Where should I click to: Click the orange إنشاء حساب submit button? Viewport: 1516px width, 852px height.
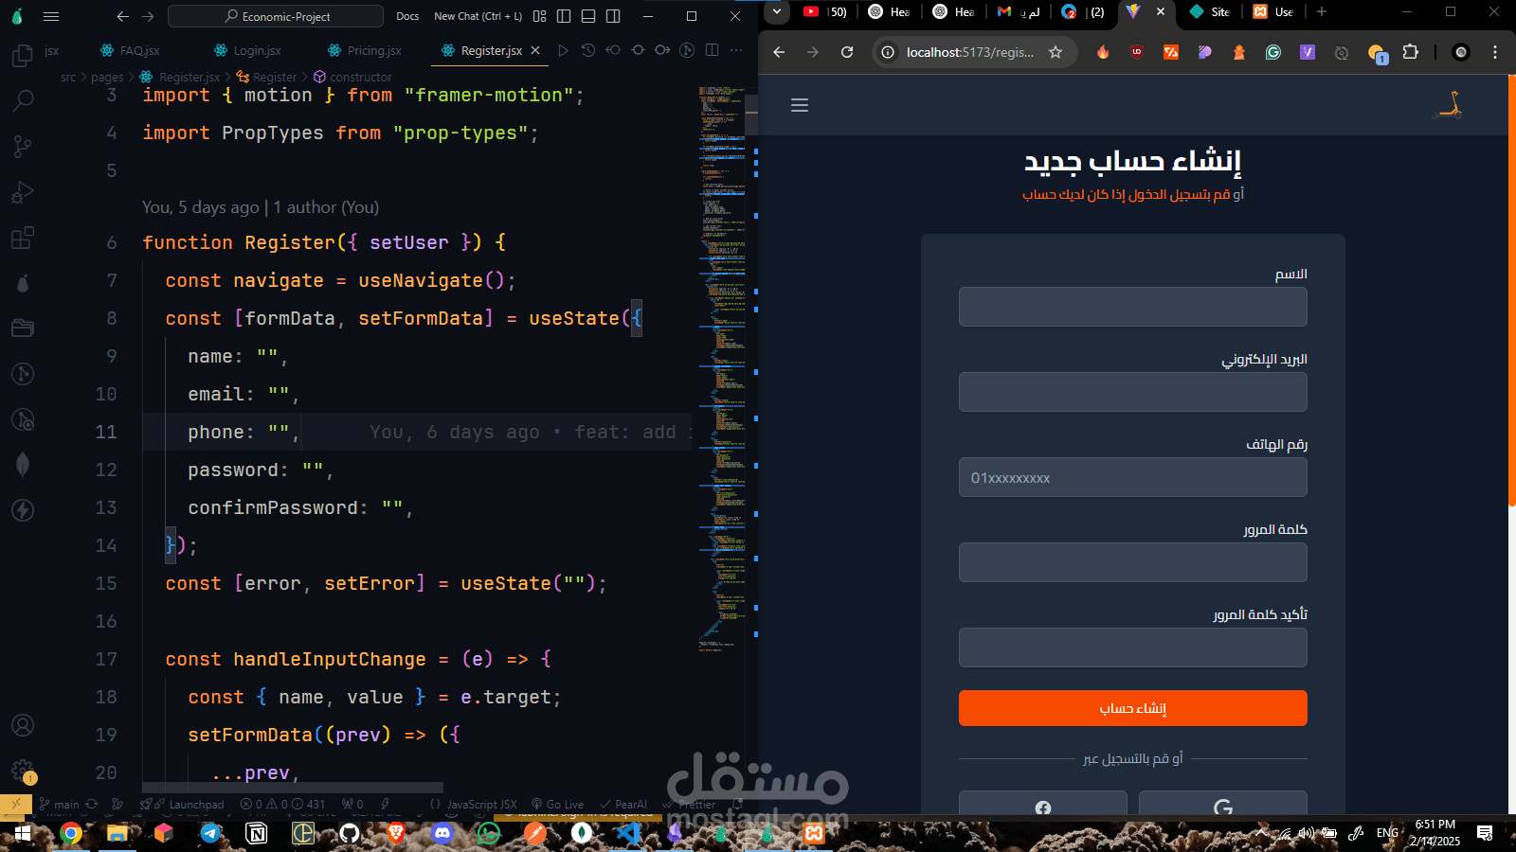[x=1132, y=708]
